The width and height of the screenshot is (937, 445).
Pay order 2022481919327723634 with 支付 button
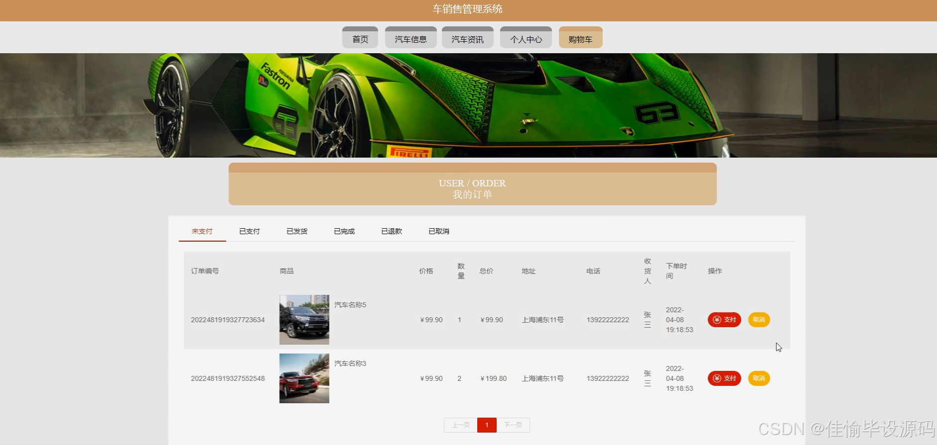(x=725, y=320)
